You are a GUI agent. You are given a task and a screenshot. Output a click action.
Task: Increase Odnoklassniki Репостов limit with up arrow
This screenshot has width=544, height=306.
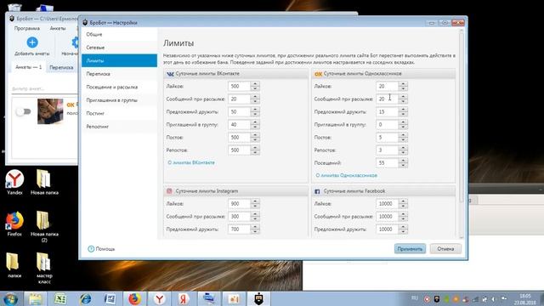[x=403, y=148]
